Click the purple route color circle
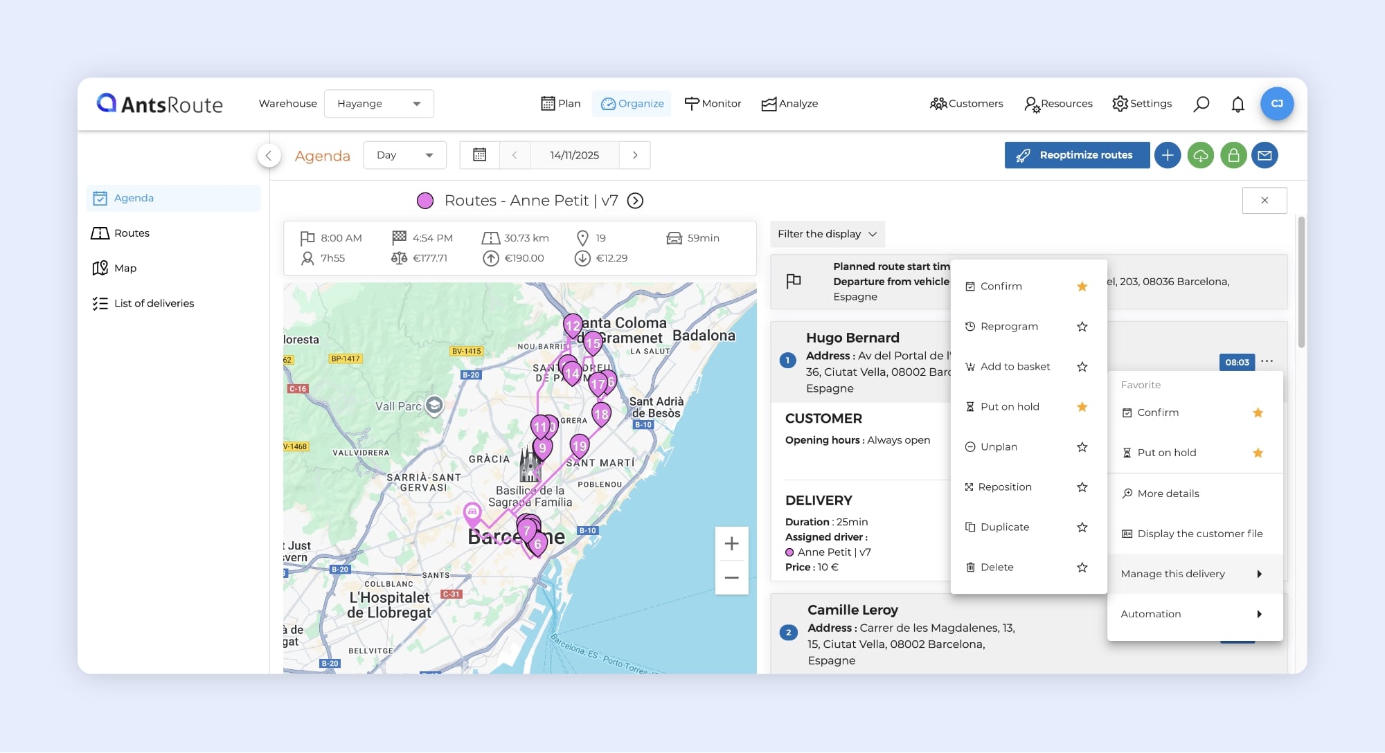The width and height of the screenshot is (1385, 753). tap(425, 201)
